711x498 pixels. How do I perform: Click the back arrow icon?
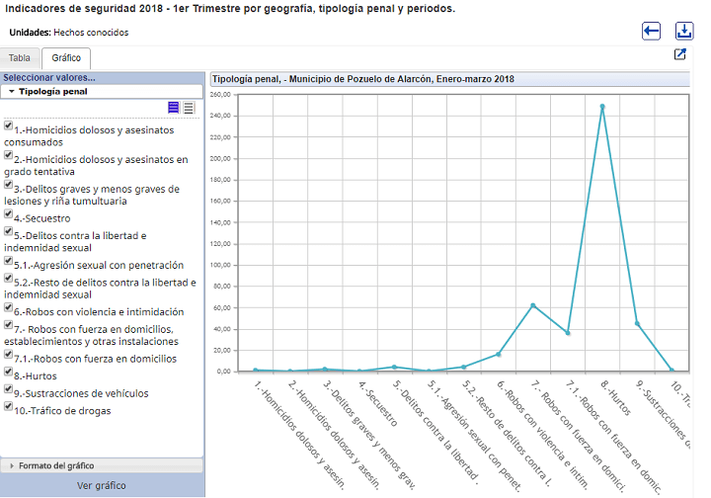point(651,32)
